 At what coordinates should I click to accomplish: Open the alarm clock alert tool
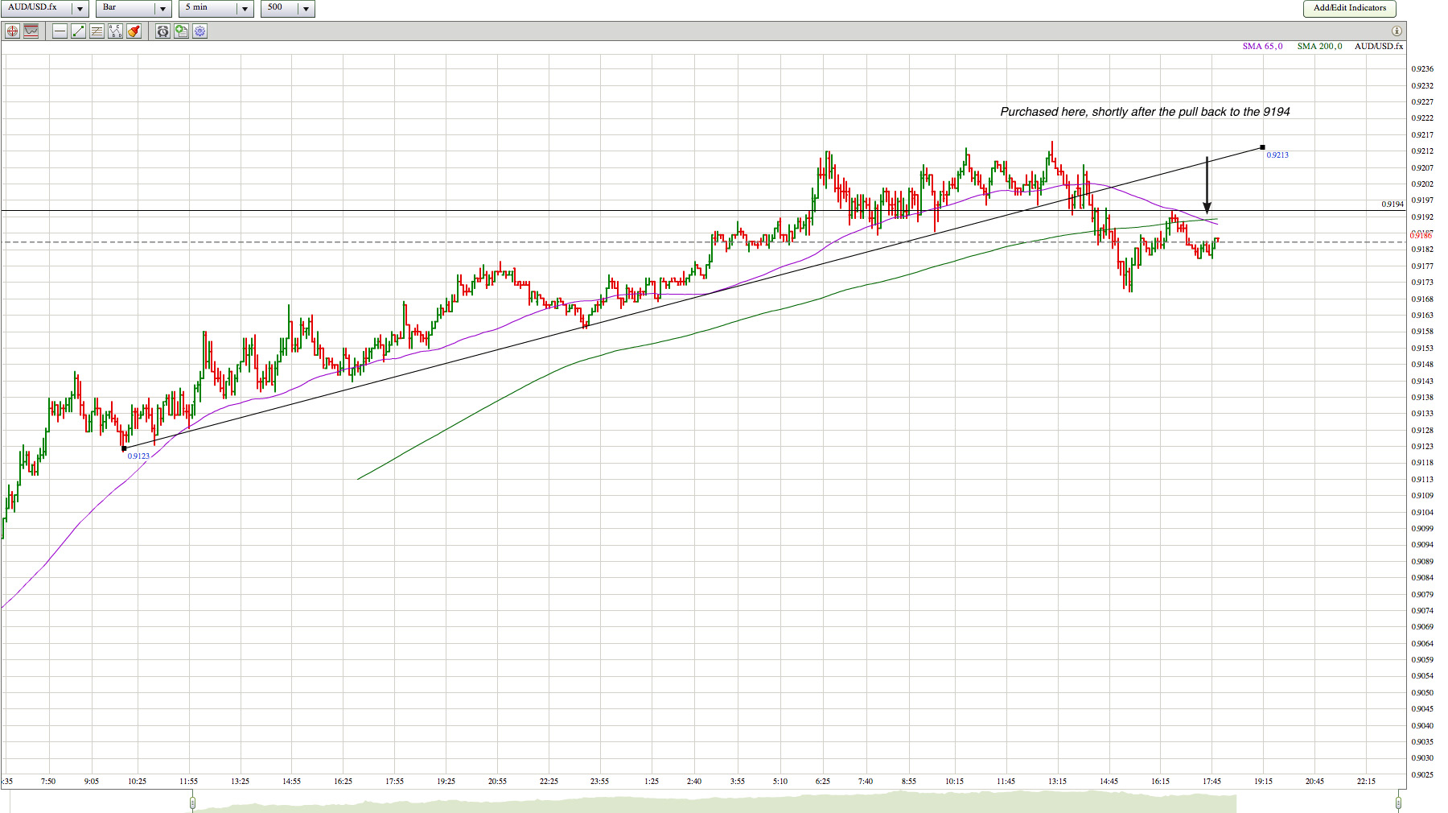162,31
